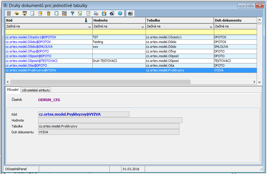Click the yellow Hodnota filter input cell

[119, 32]
